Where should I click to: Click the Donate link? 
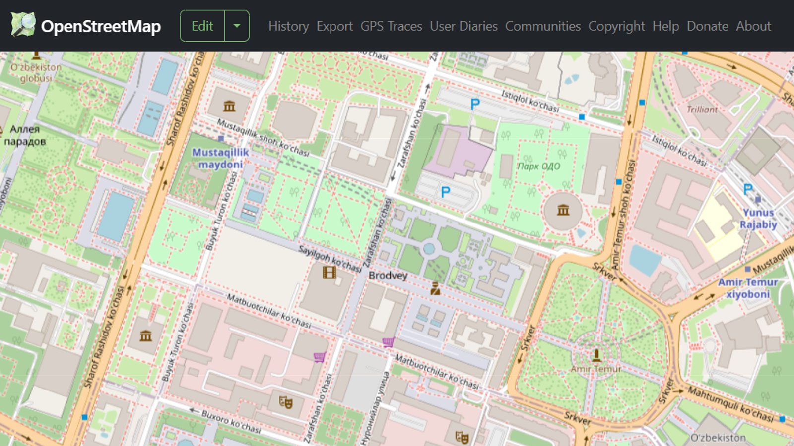click(708, 26)
